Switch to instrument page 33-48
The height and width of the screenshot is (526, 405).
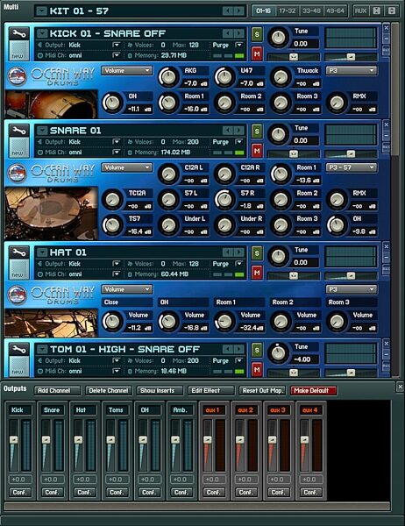[311, 11]
